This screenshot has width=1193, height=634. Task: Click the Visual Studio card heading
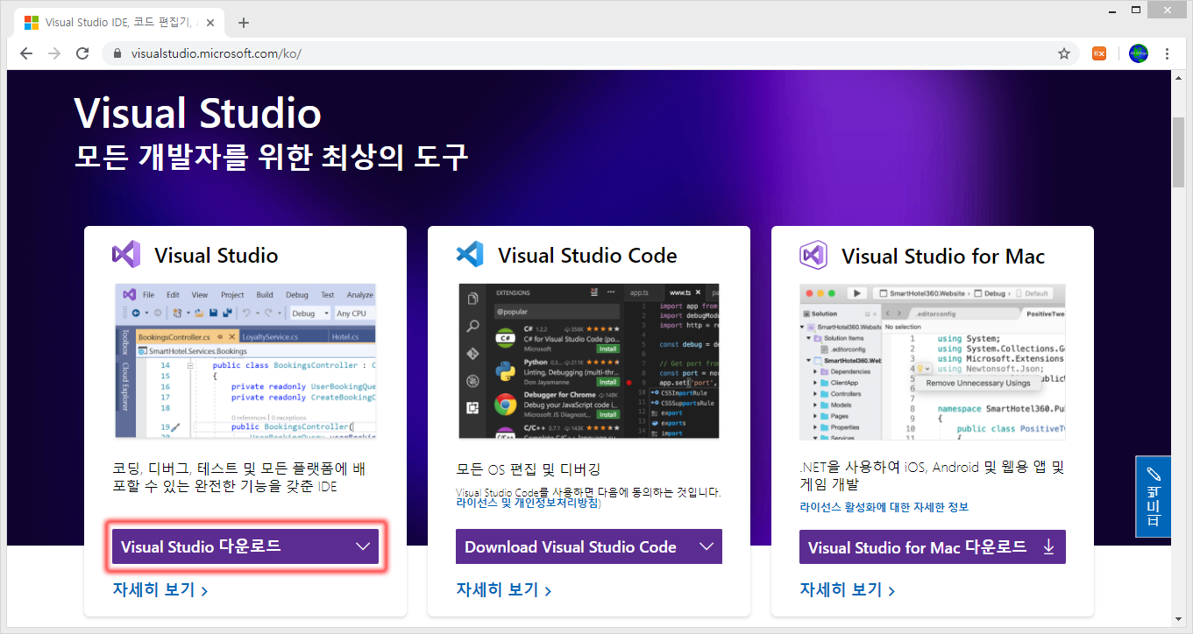pos(217,256)
